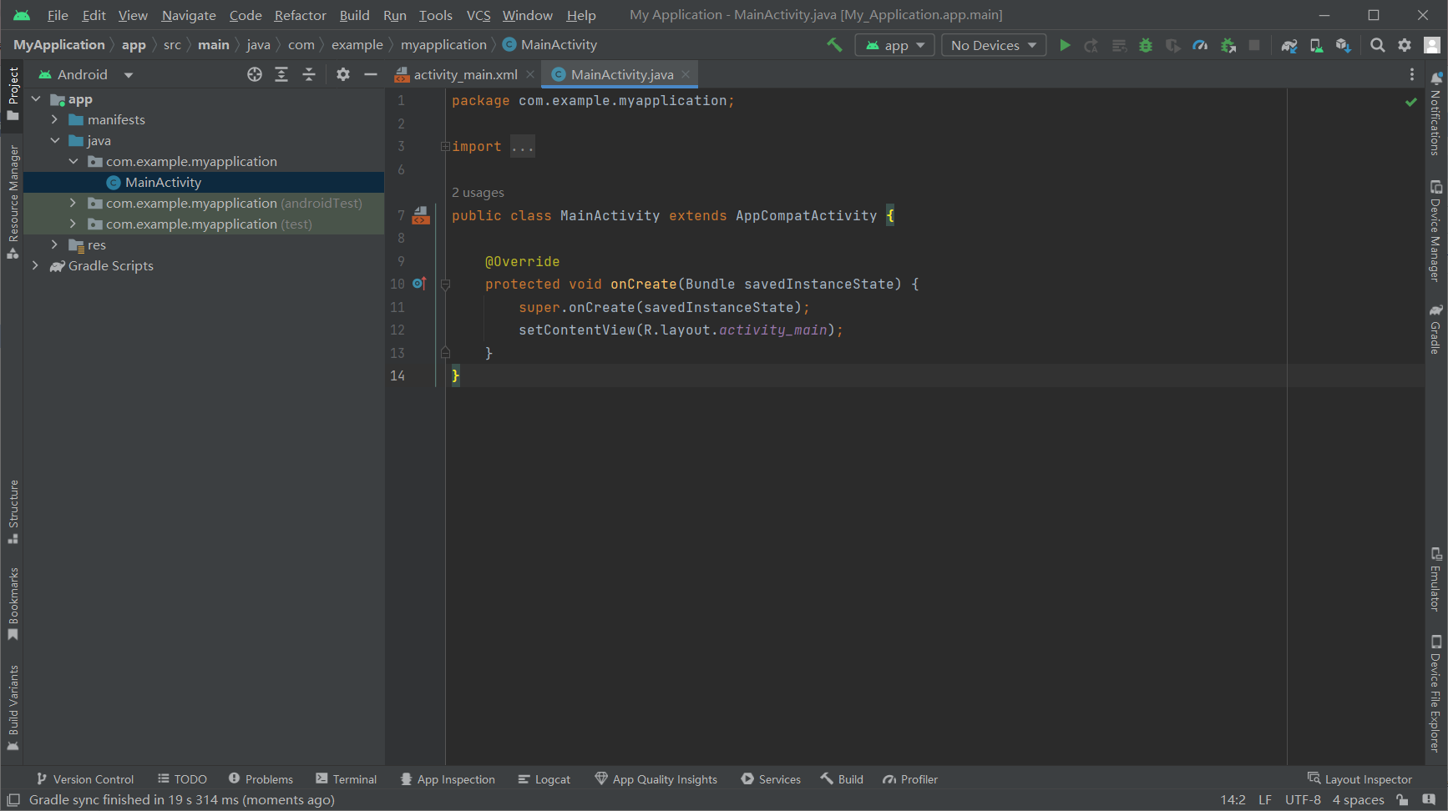Image resolution: width=1448 pixels, height=811 pixels.
Task: Click the 14:2 line-column indicator
Action: (1233, 800)
